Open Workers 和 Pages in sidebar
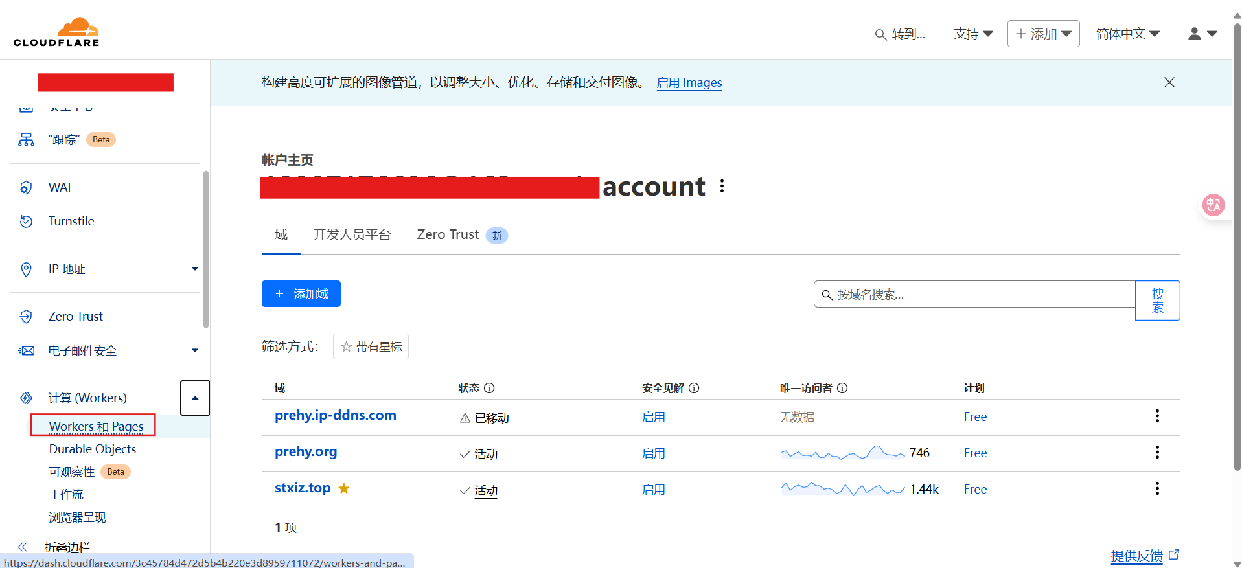 click(x=97, y=426)
